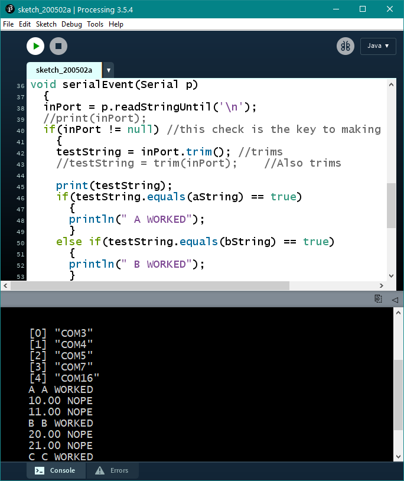Click the '[4] "COM16"' console line

[64, 378]
